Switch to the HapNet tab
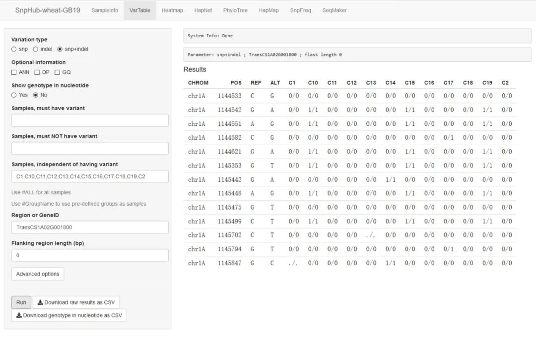The image size is (536, 340). 203,10
